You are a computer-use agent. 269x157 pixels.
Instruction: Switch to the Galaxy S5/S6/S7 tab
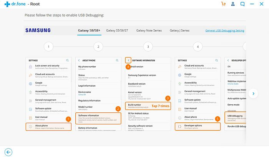click(117, 30)
